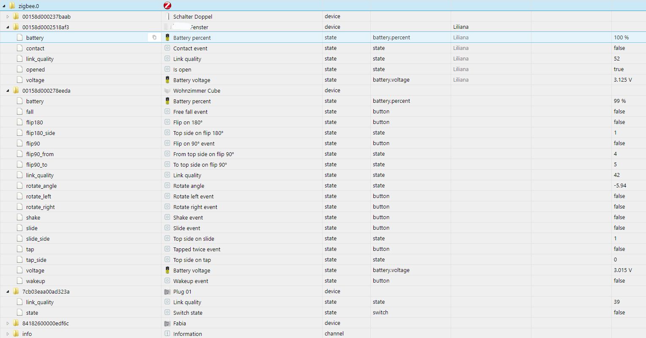Select the opened state row

(x=323, y=69)
